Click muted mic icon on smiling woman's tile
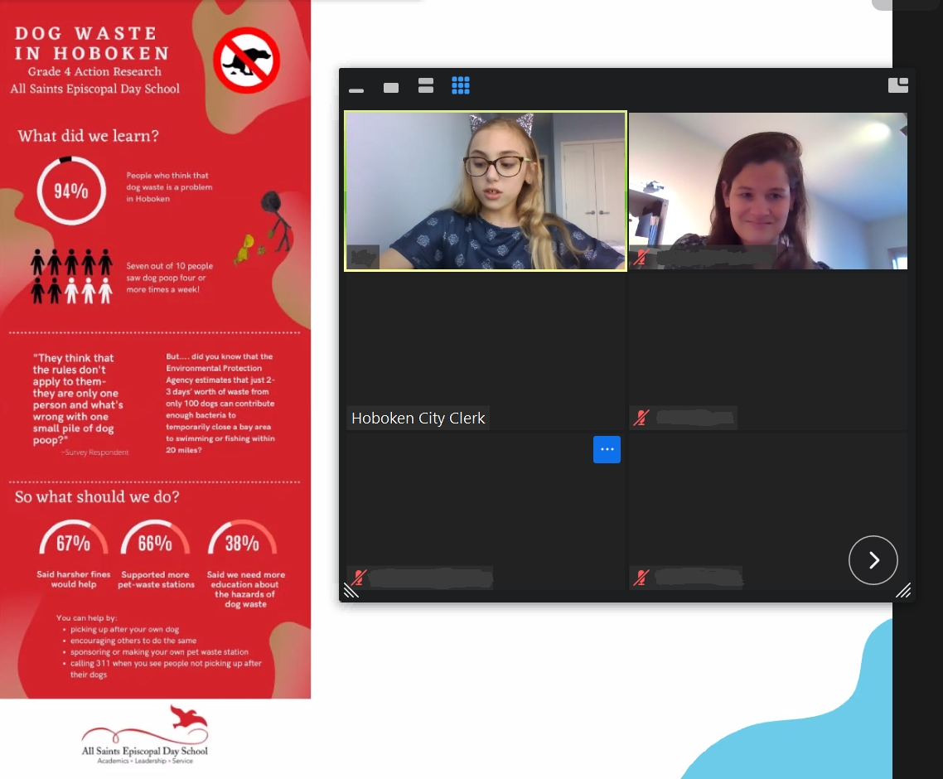Screen dimensions: 943x779 640,258
